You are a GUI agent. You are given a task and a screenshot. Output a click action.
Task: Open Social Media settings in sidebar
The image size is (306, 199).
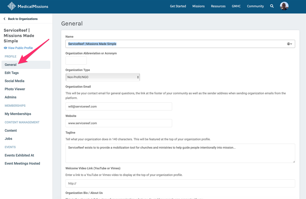click(x=15, y=81)
